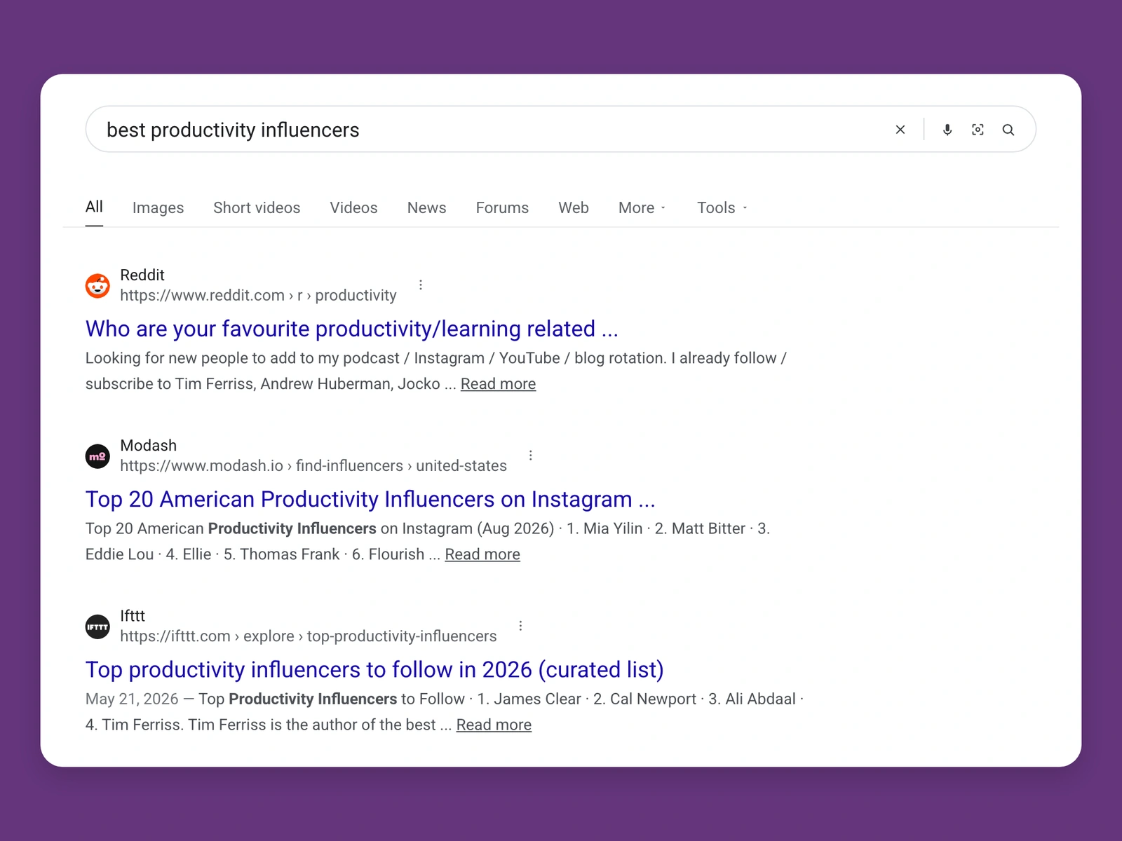The height and width of the screenshot is (841, 1122).
Task: Open 'Who are your favourite productivity/learning related' result
Action: (x=352, y=329)
